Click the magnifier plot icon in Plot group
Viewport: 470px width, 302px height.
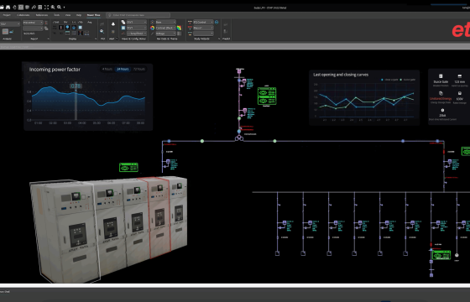click(x=102, y=31)
